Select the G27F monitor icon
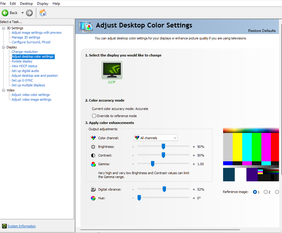282x233 pixels. pyautogui.click(x=112, y=70)
